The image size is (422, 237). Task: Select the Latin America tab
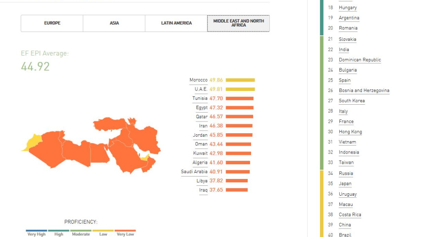(x=176, y=23)
